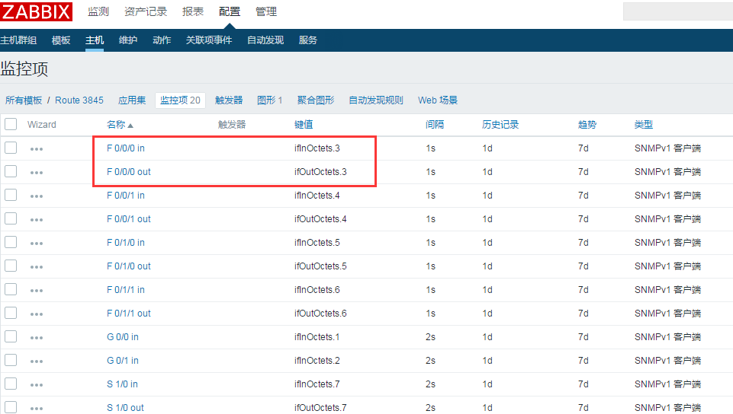
Task: Sort by 历史记录 column header
Action: point(500,125)
